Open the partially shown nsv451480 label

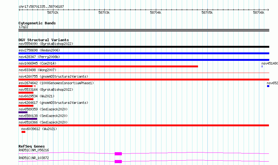270,63
